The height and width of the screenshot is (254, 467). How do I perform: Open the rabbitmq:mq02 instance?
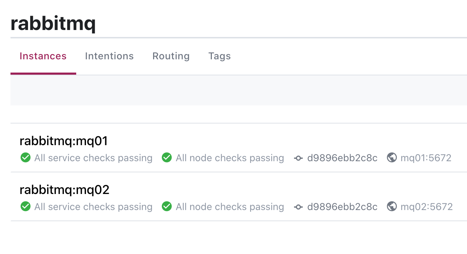(65, 190)
